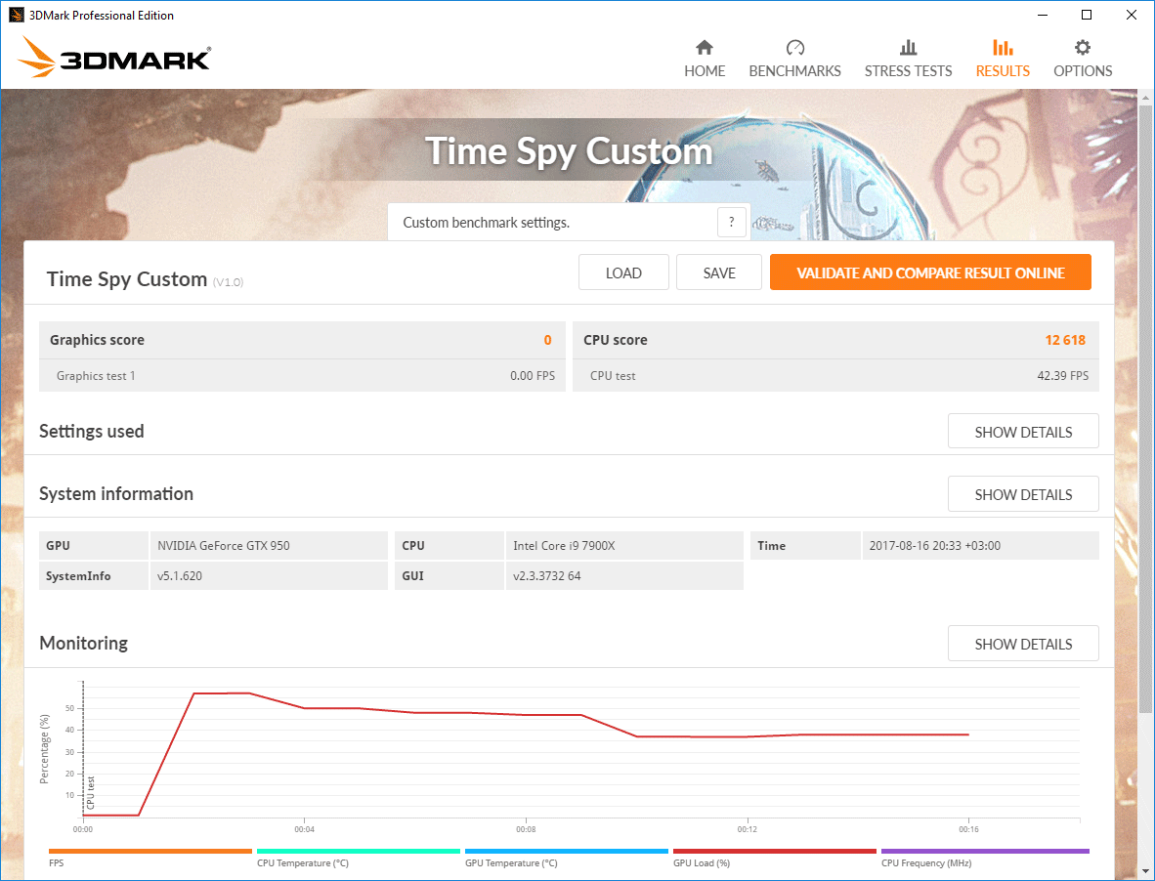Image resolution: width=1155 pixels, height=881 pixels.
Task: Click the 3DMark title bar app icon
Action: [16, 15]
